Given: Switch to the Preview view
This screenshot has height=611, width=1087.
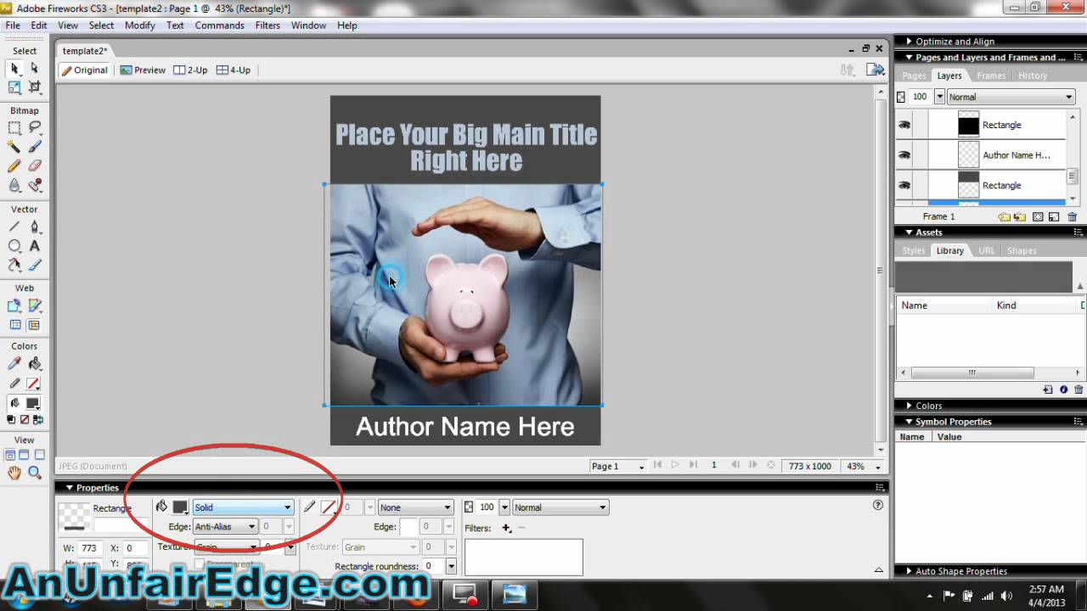Looking at the screenshot, I should click(143, 70).
